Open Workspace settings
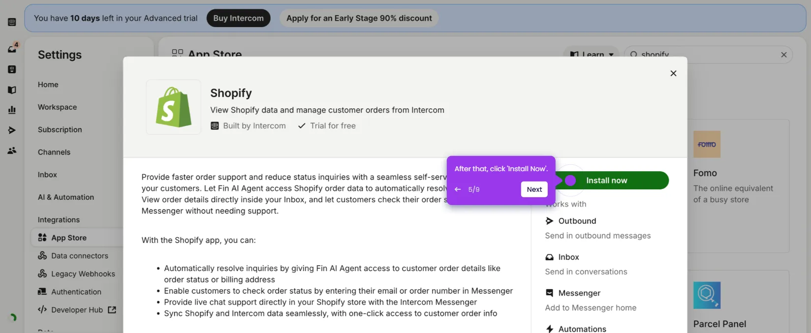811x333 pixels. click(x=57, y=107)
